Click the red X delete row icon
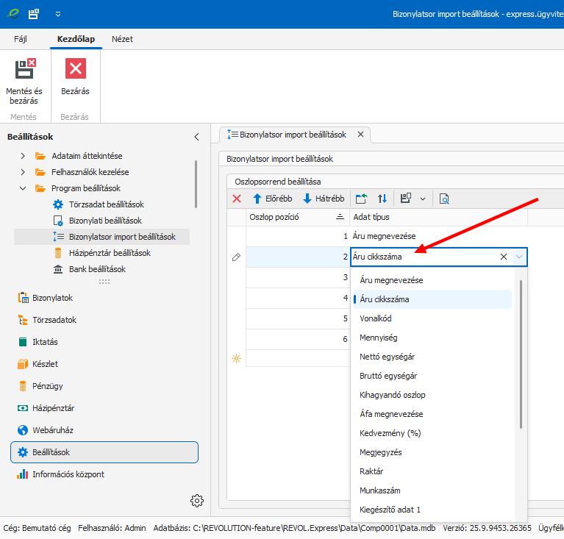 tap(237, 199)
